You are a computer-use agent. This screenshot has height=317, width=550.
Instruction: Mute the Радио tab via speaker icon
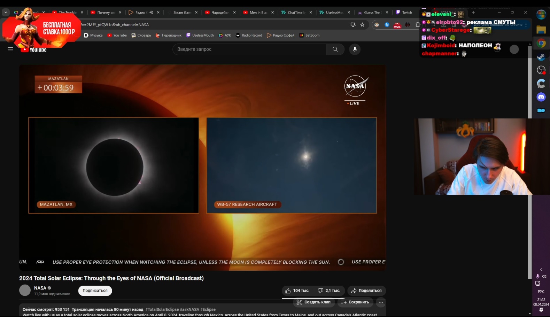click(151, 13)
